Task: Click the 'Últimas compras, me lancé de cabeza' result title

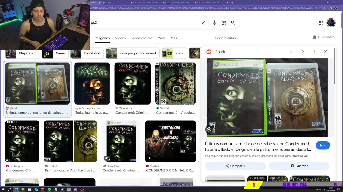Action: pyautogui.click(x=37, y=113)
